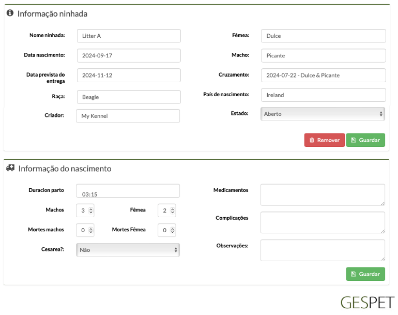Click the Criador field containing My Kennel

(128, 116)
